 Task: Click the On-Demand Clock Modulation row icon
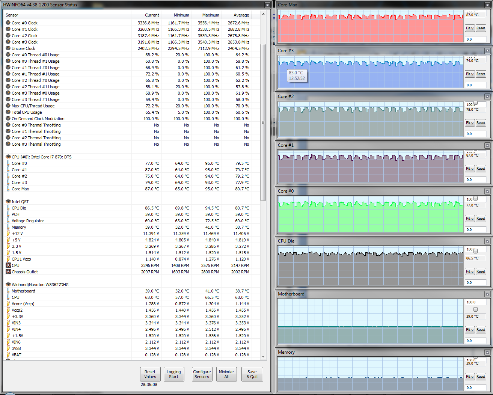(x=8, y=119)
